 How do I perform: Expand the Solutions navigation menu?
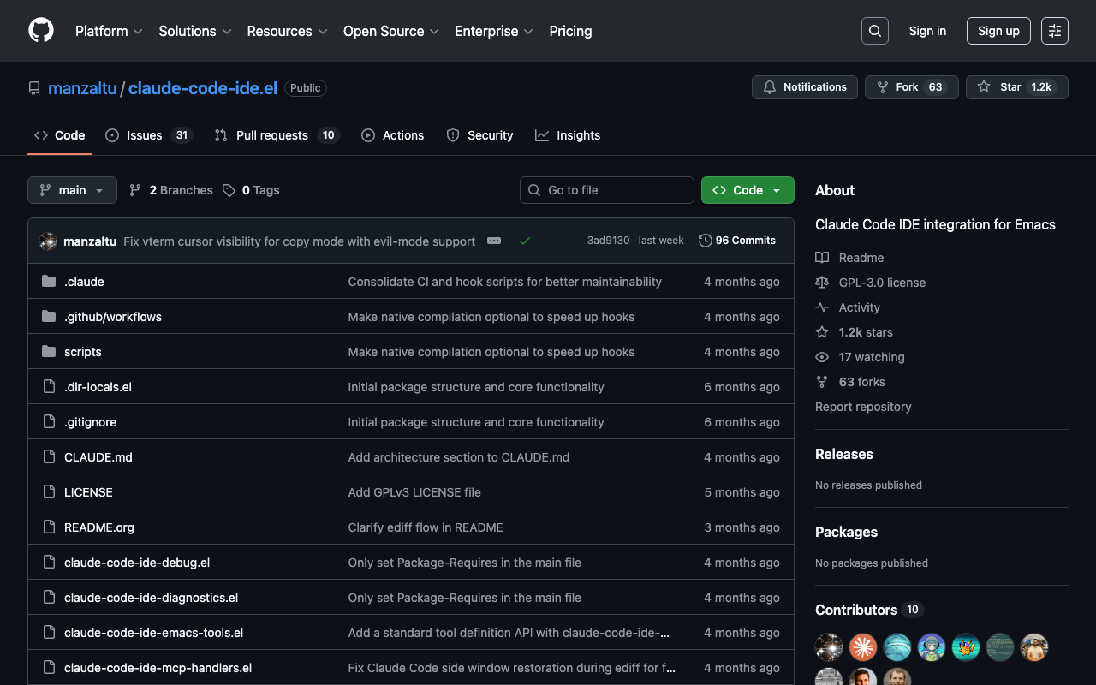click(195, 31)
